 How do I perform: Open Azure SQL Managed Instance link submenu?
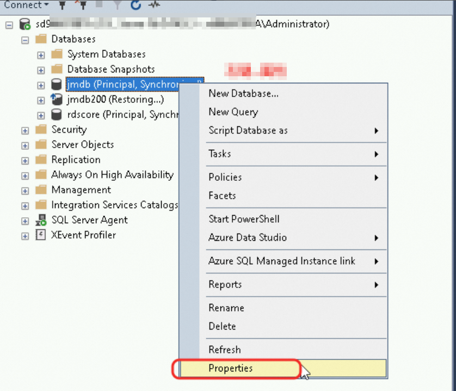point(282,261)
